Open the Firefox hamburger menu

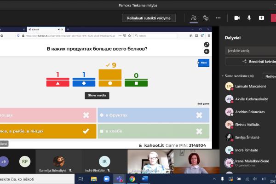coord(209,36)
